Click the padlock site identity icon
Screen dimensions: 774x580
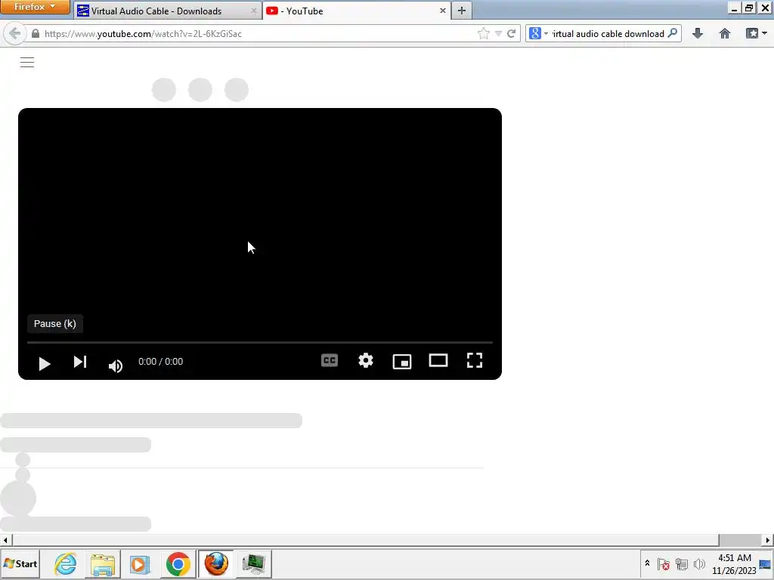click(35, 33)
